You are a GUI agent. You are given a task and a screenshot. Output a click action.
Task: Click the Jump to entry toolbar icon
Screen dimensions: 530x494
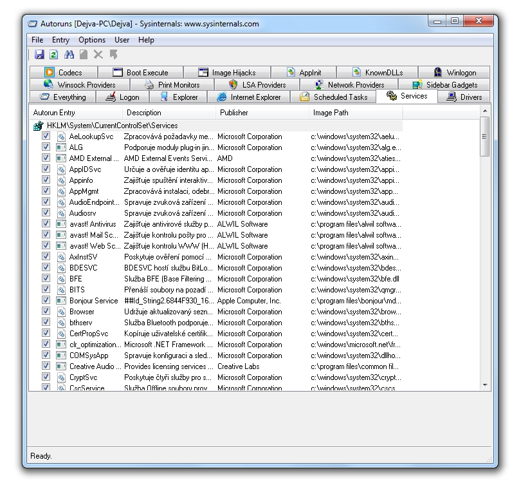click(114, 55)
